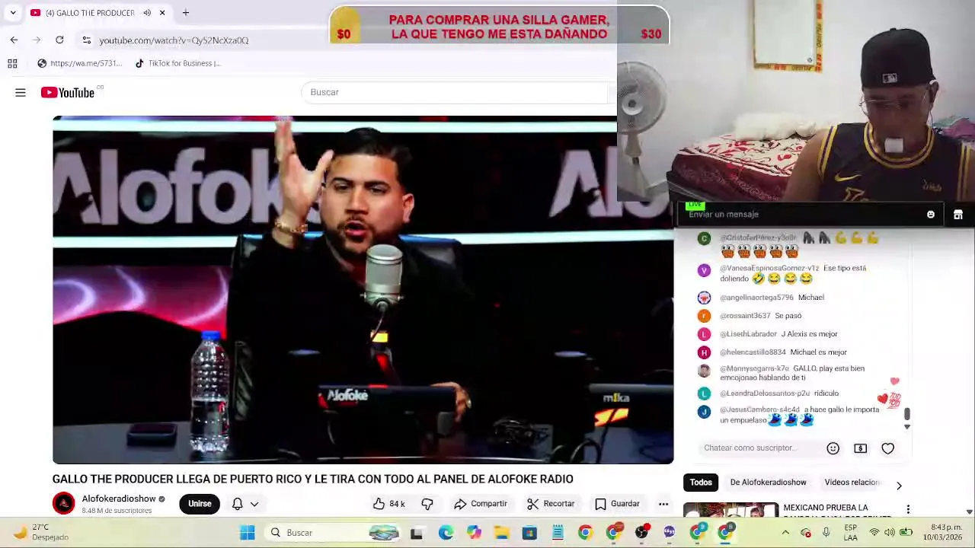This screenshot has height=548, width=975.
Task: Close the GALLO THE PRODUCER tab
Action: (x=162, y=13)
